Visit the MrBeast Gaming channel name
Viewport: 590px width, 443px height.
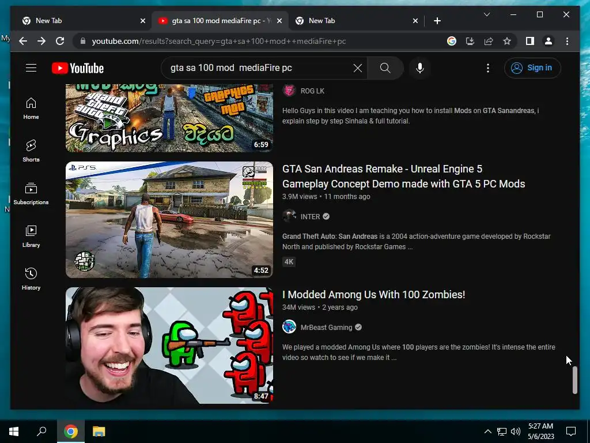pyautogui.click(x=326, y=328)
